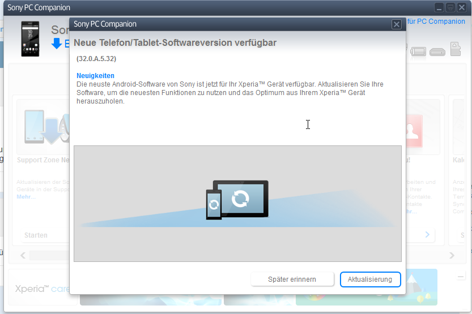Click version number text 32.0.A.5.32

coord(96,59)
